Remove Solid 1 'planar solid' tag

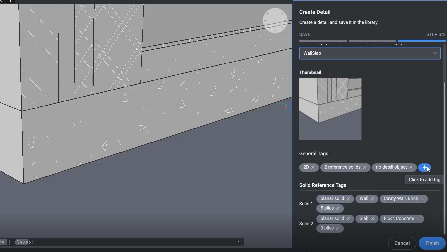[348, 199]
